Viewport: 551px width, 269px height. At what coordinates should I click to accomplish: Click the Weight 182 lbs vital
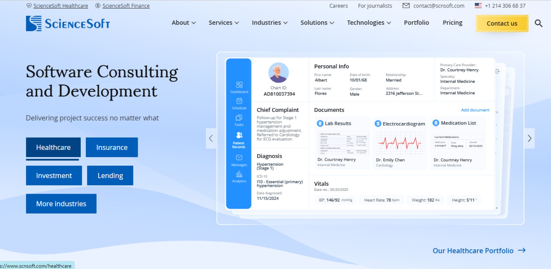point(425,200)
